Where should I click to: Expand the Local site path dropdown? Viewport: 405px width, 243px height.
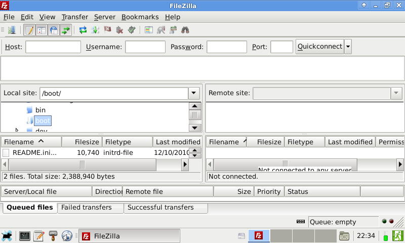pos(194,93)
